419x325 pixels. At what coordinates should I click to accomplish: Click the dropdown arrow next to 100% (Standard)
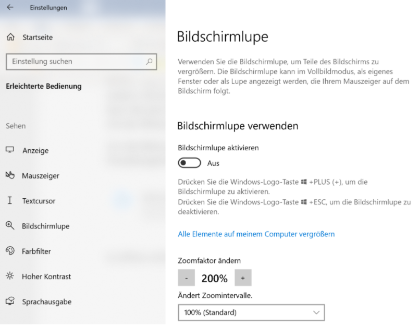pyautogui.click(x=317, y=312)
